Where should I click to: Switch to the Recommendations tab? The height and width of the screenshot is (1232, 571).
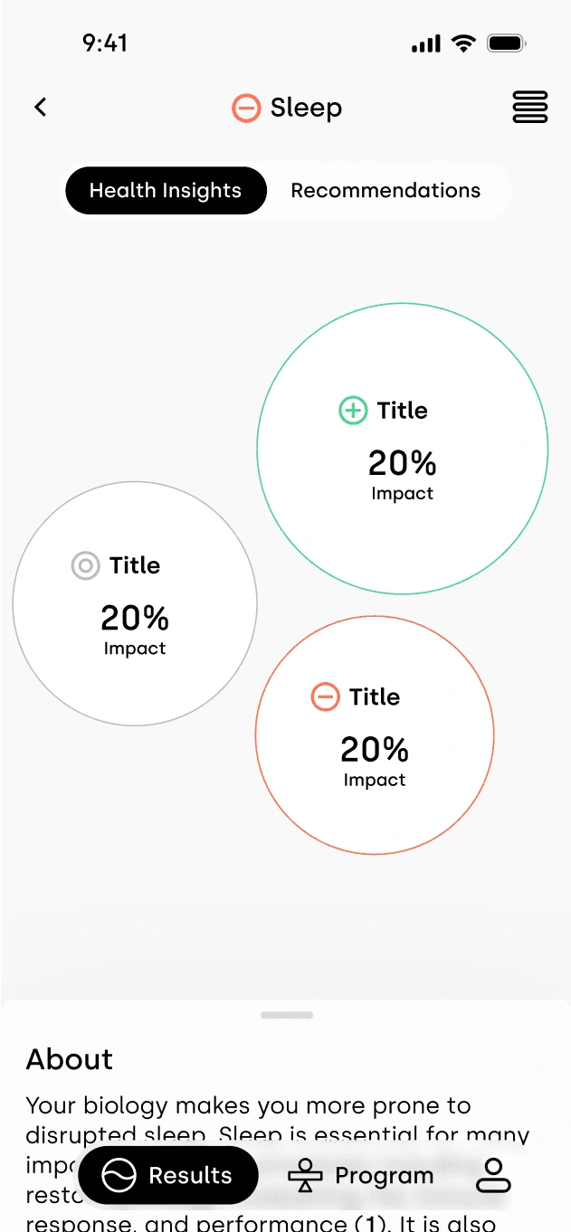[x=385, y=191]
